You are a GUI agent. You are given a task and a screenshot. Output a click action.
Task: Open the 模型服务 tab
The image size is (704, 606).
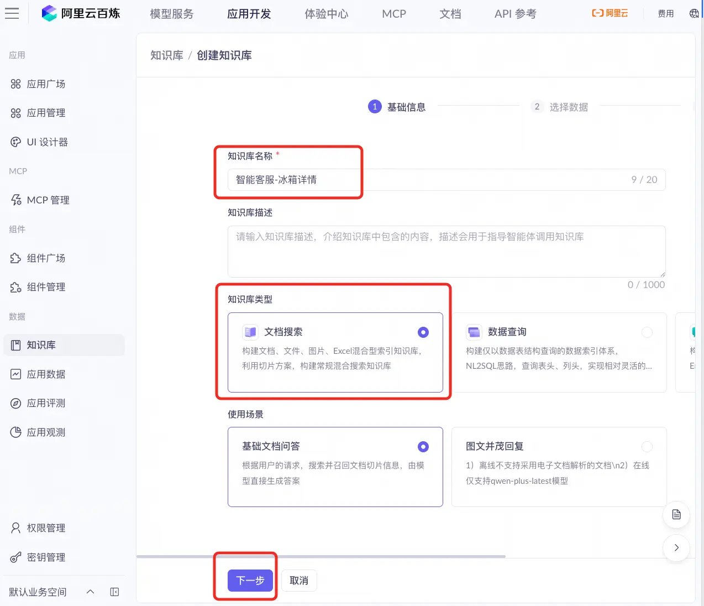pos(172,14)
